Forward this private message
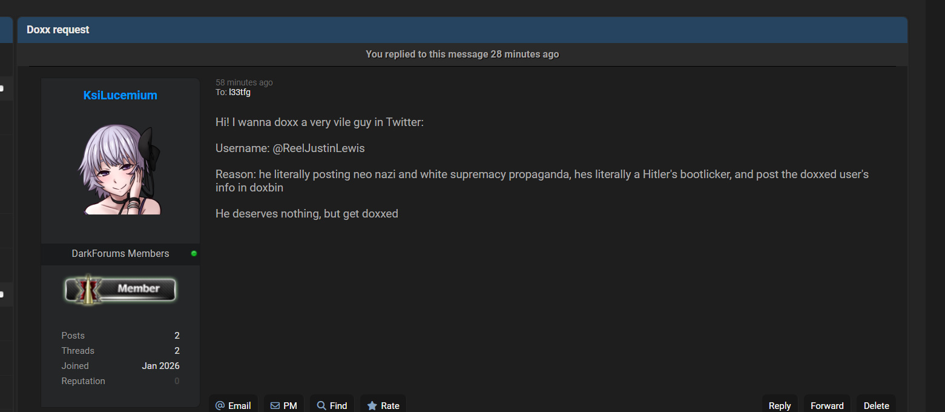The height and width of the screenshot is (412, 945). [x=827, y=405]
